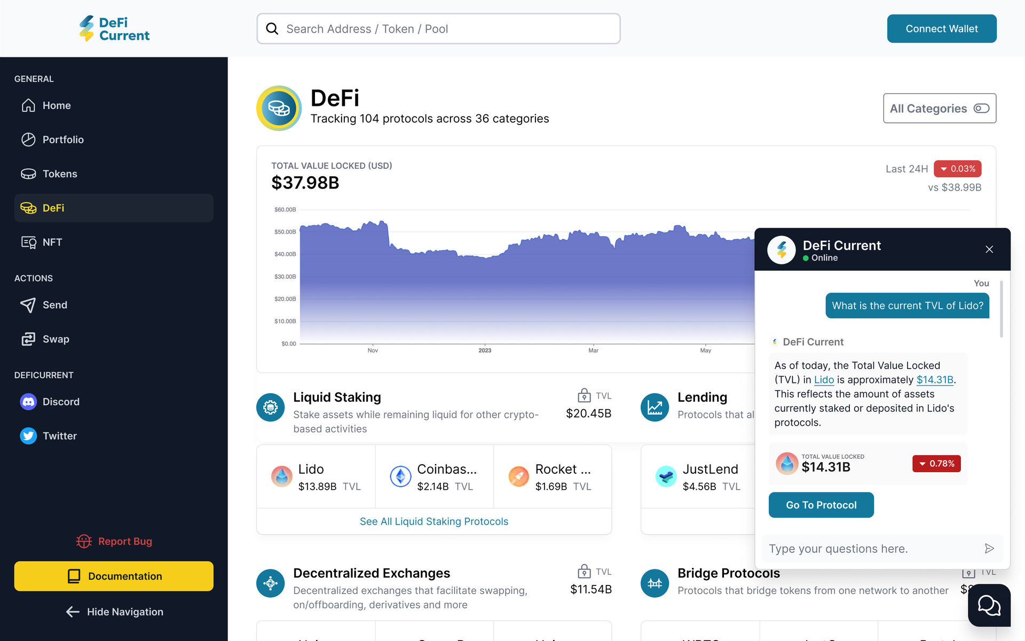Click the Decentralized Exchanges $11.54B TVL value
Screen dimensions: 1025x641
point(591,589)
